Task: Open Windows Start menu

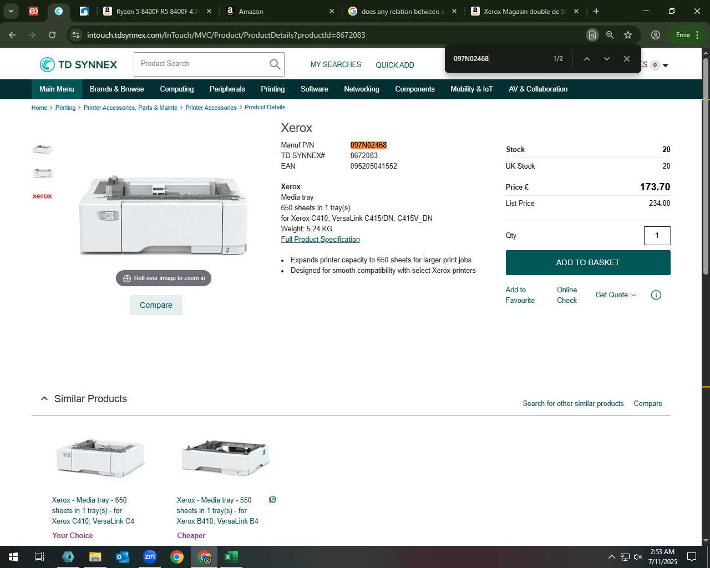Action: (13, 557)
